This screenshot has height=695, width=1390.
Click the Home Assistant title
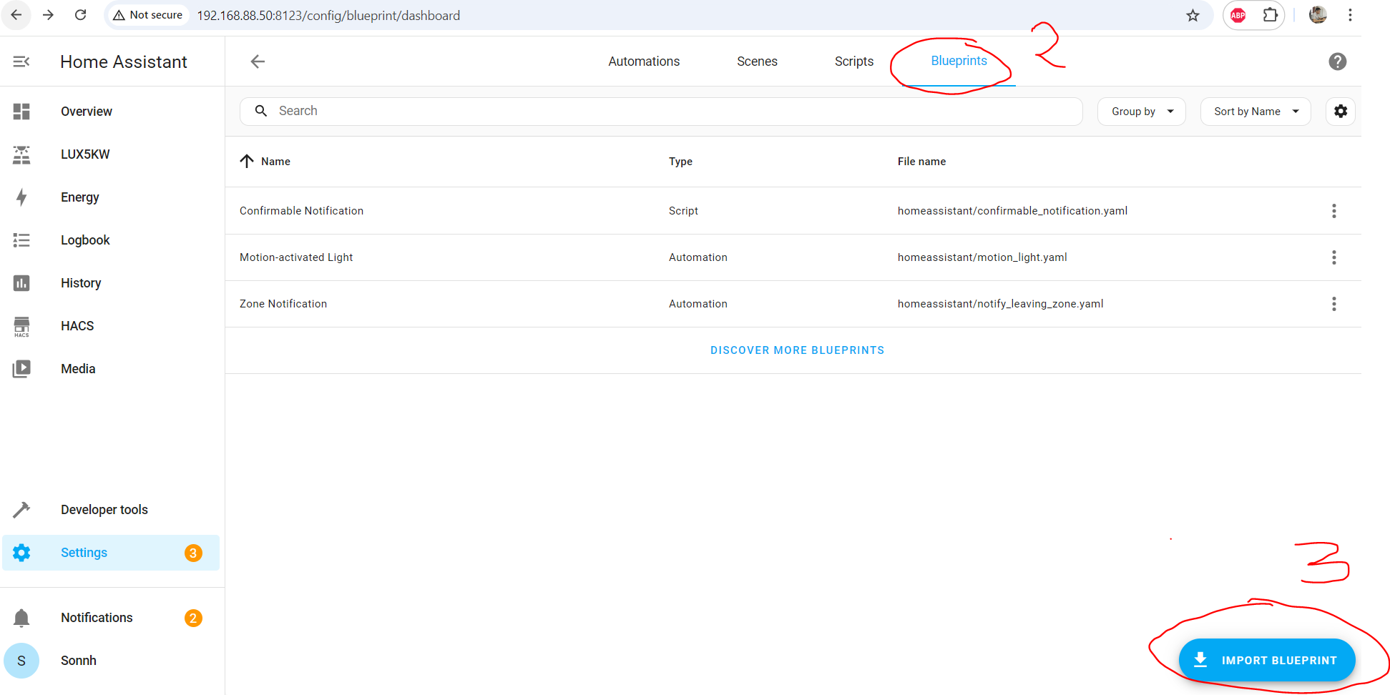124,62
